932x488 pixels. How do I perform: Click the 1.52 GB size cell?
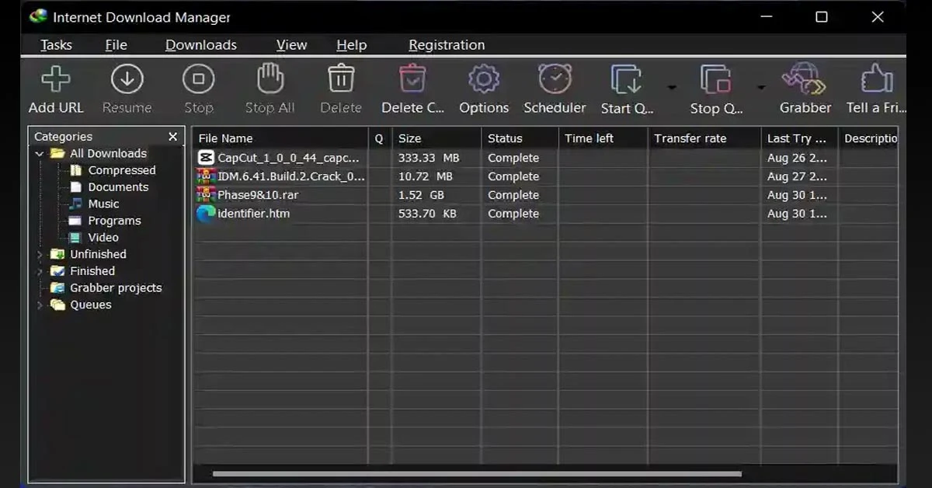[421, 195]
